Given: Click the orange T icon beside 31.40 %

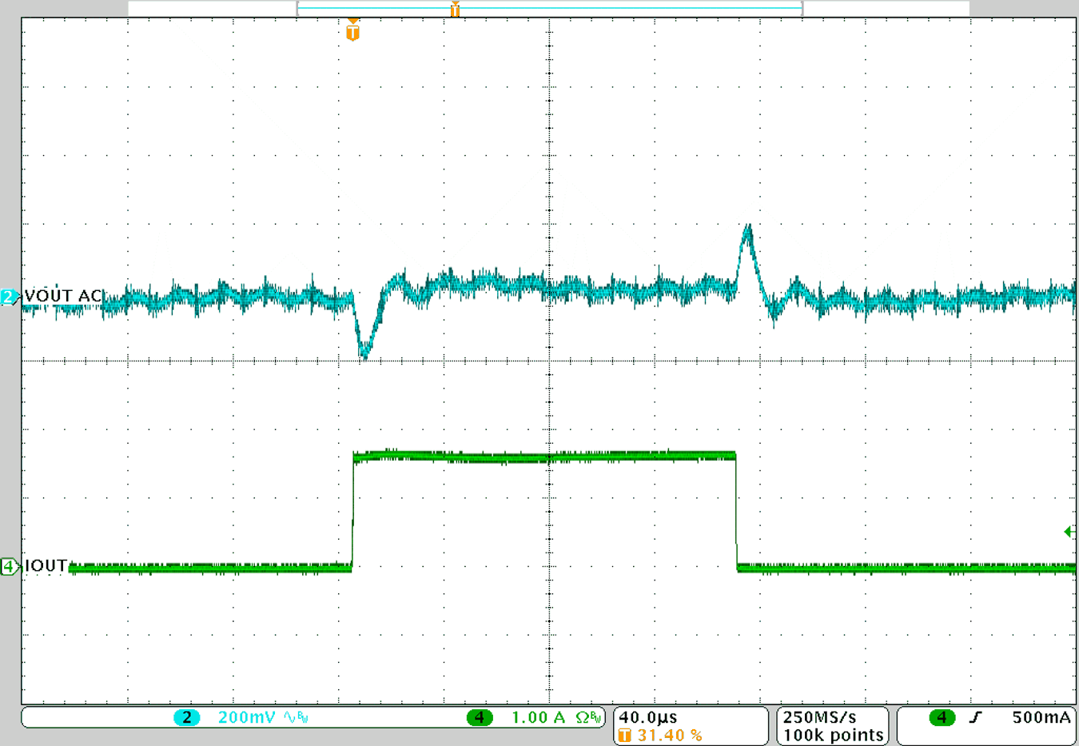Looking at the screenshot, I should click(625, 735).
